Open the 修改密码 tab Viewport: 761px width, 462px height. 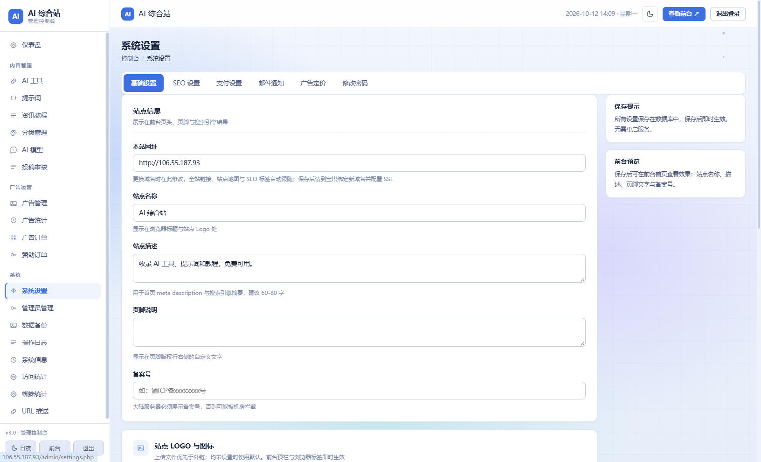355,83
